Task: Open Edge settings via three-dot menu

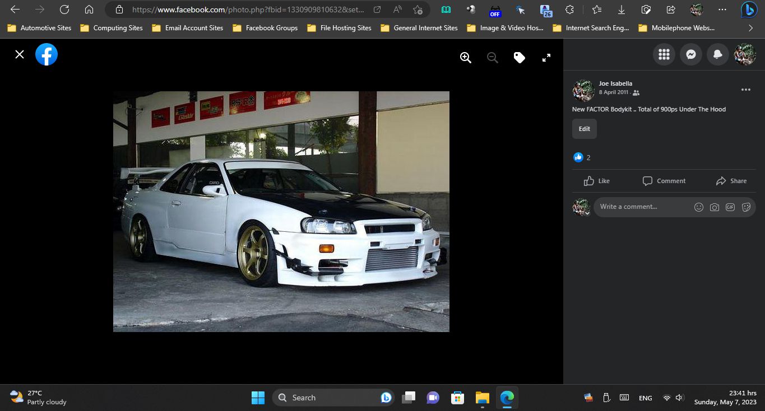Action: pos(722,10)
